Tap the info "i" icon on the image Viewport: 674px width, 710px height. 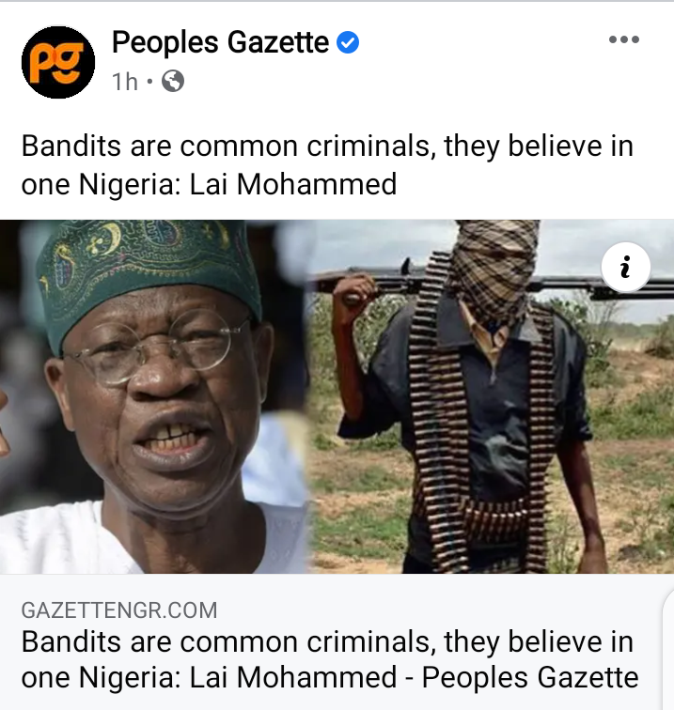625,267
